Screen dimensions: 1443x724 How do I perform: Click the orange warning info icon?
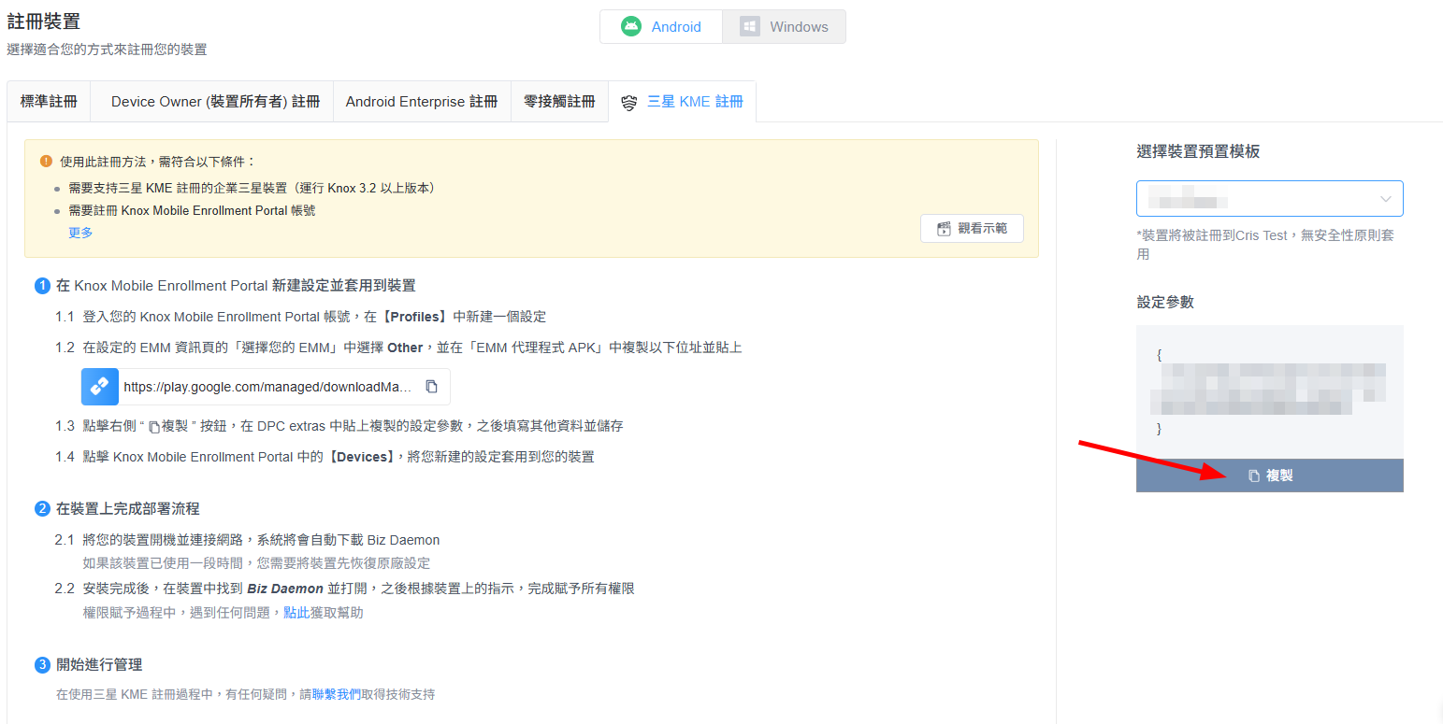(x=47, y=161)
